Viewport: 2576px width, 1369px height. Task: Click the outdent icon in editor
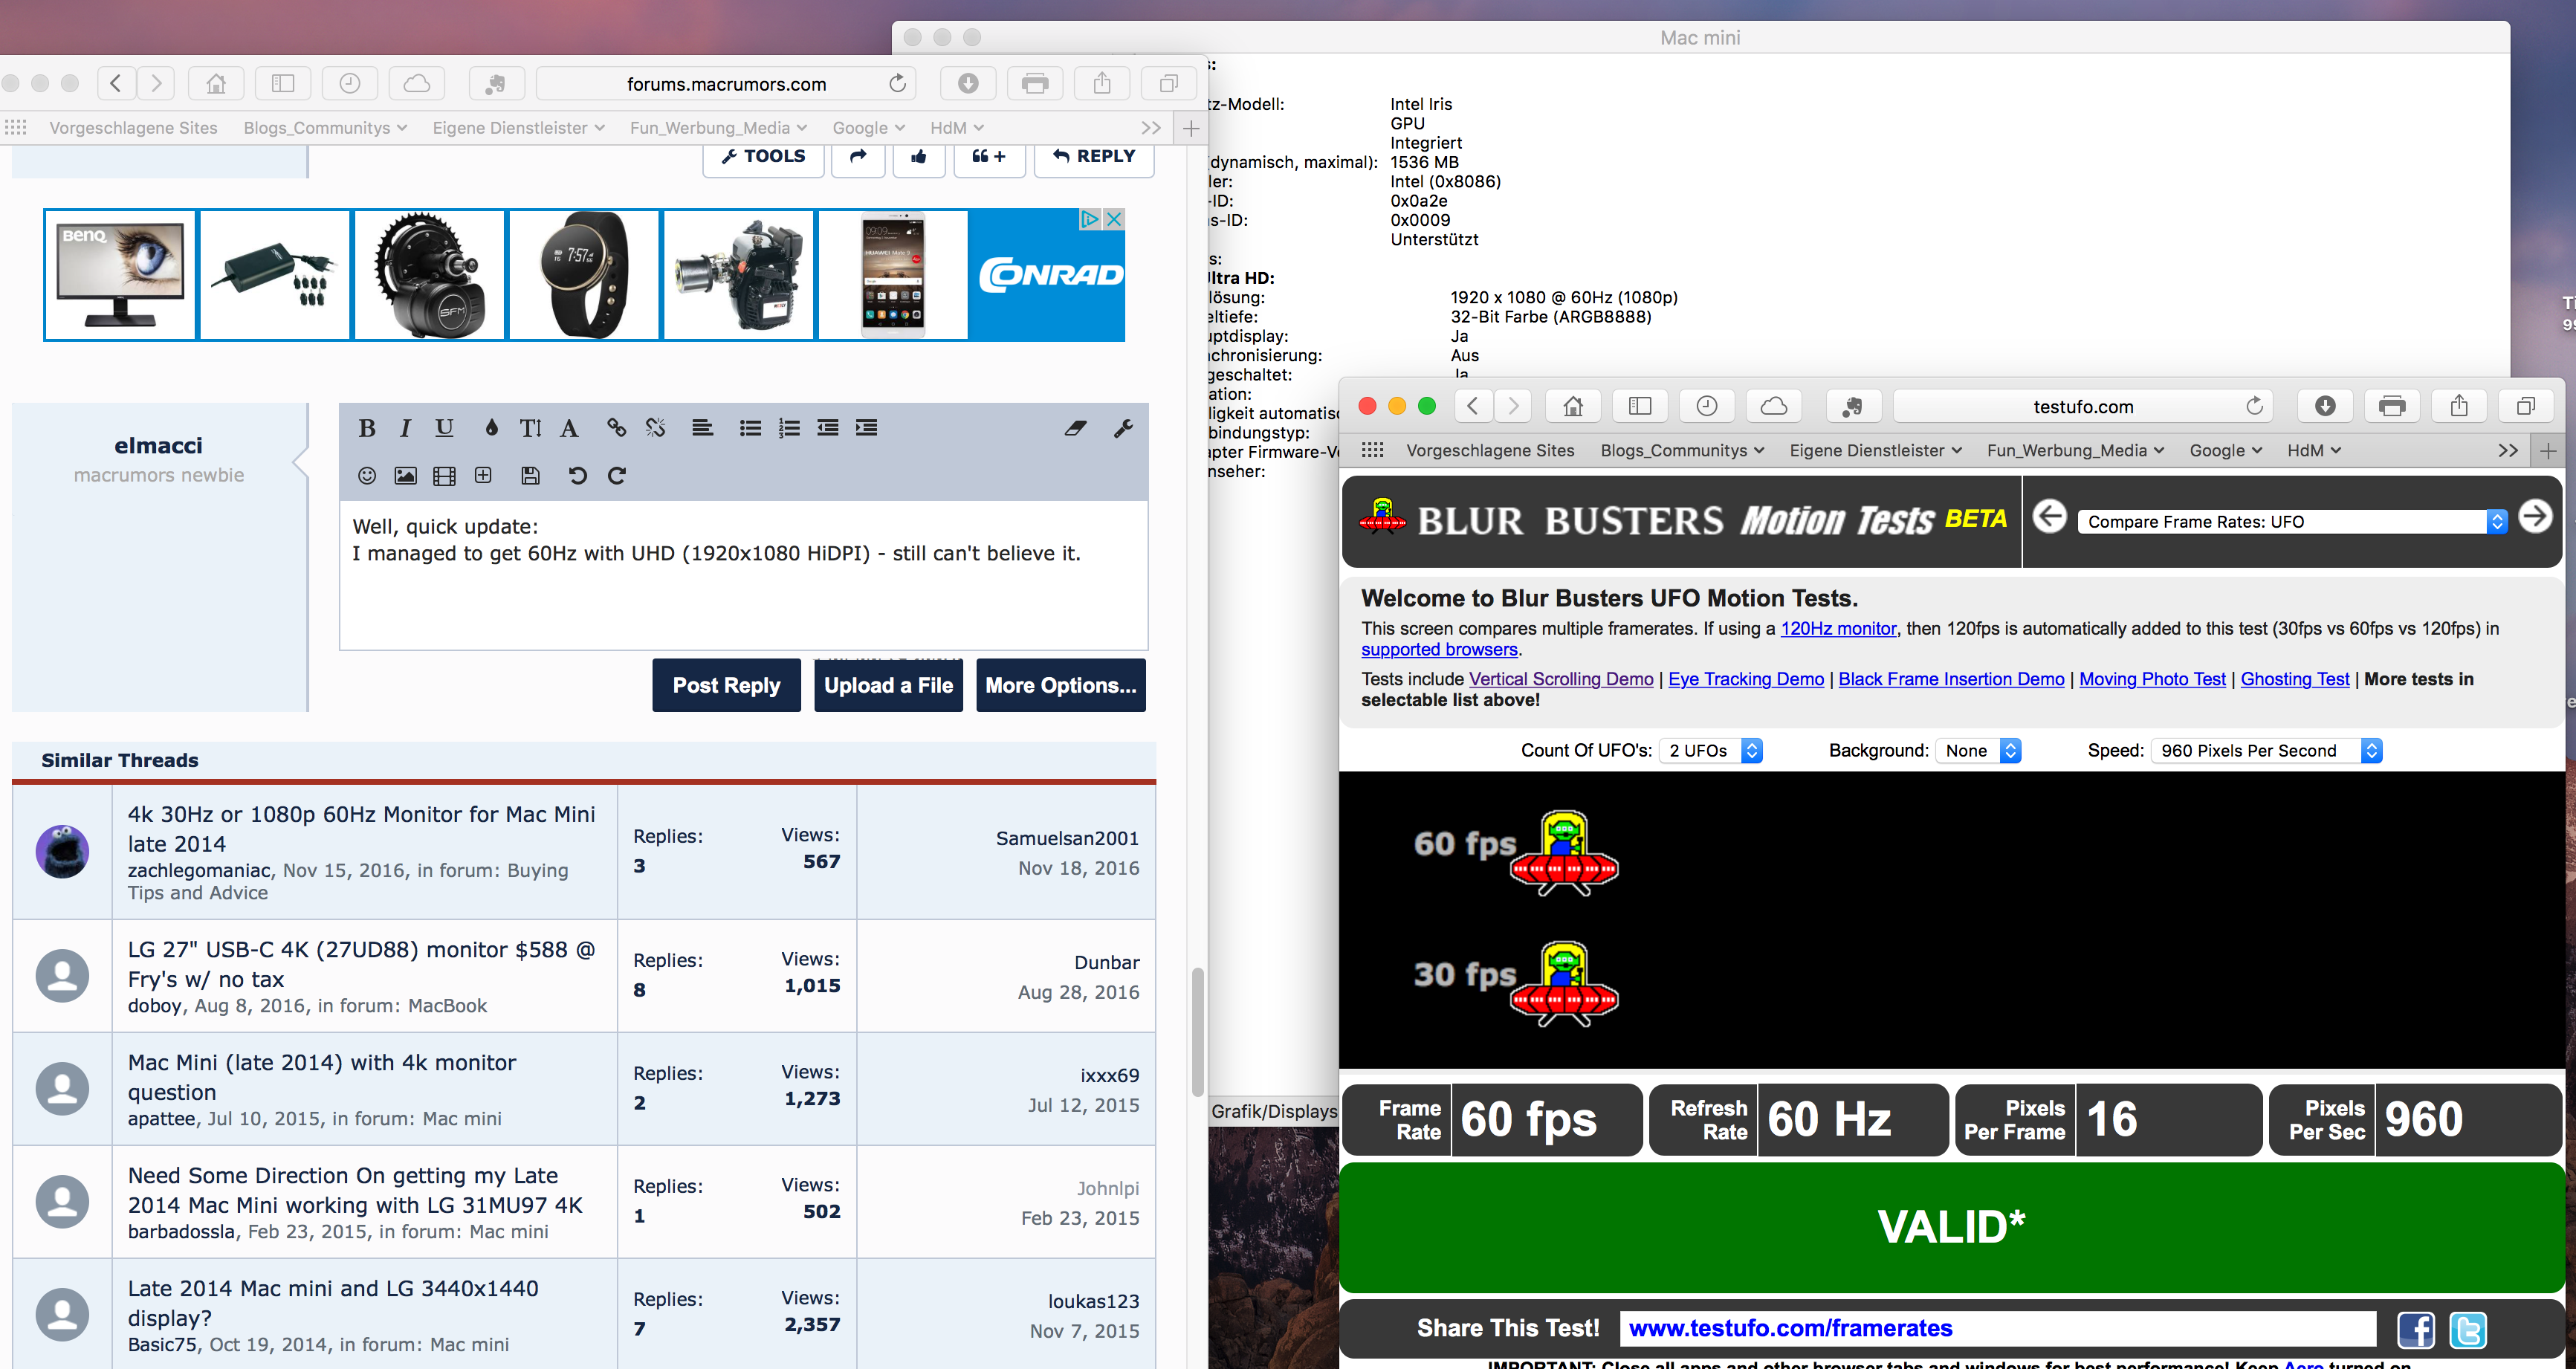click(x=827, y=428)
